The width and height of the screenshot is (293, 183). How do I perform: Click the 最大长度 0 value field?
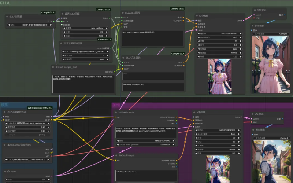(x=85, y=55)
